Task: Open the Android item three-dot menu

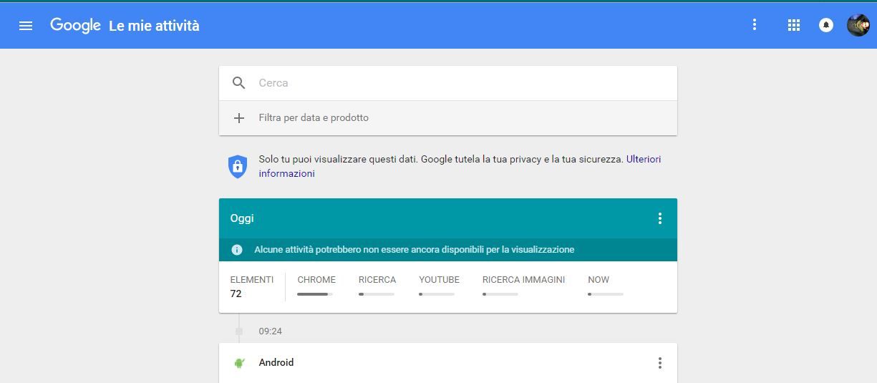Action: coord(660,363)
